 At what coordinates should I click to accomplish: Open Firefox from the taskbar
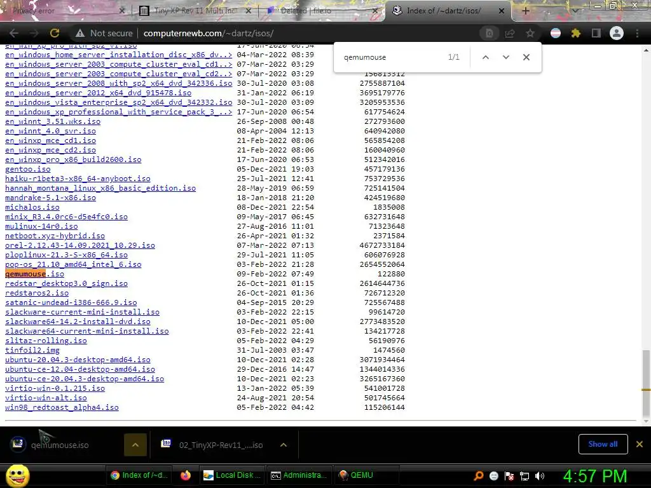[x=186, y=475]
